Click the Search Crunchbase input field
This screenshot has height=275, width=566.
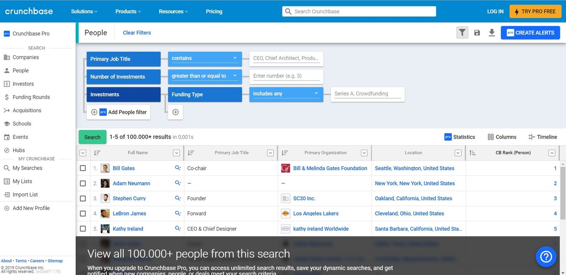coord(359,11)
